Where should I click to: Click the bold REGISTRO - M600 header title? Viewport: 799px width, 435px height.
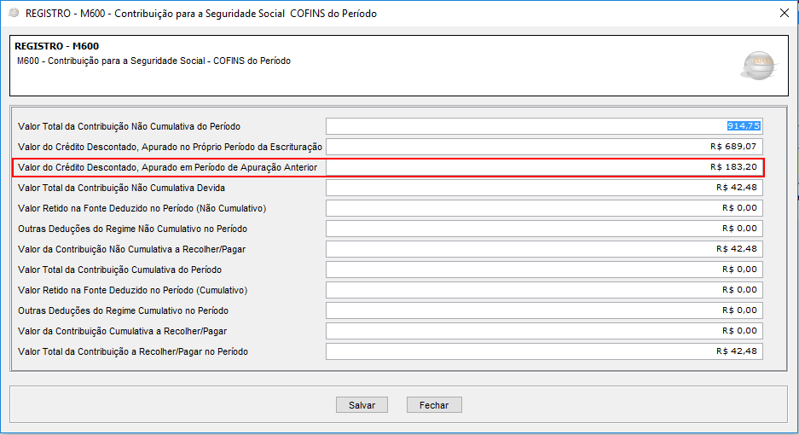(64, 46)
